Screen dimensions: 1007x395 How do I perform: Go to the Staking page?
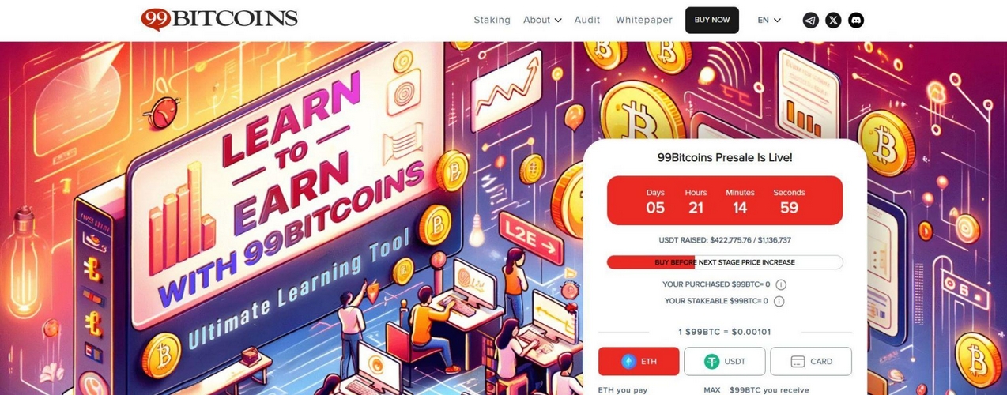tap(492, 20)
